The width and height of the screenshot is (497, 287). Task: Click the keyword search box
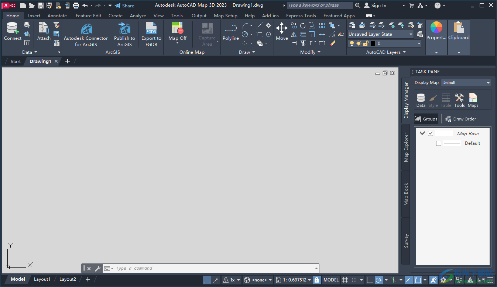(320, 6)
